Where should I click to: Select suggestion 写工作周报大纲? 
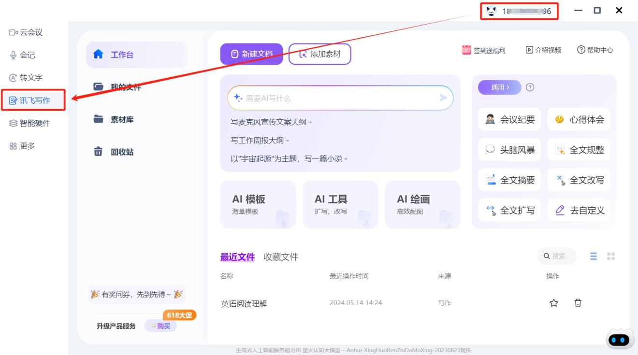tap(260, 141)
